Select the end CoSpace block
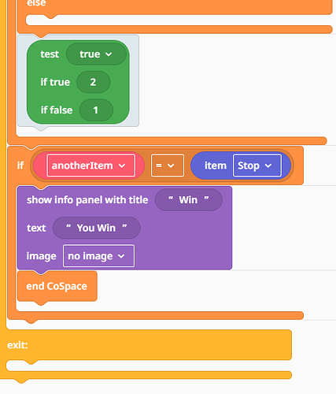This screenshot has width=336, height=394. tap(57, 286)
